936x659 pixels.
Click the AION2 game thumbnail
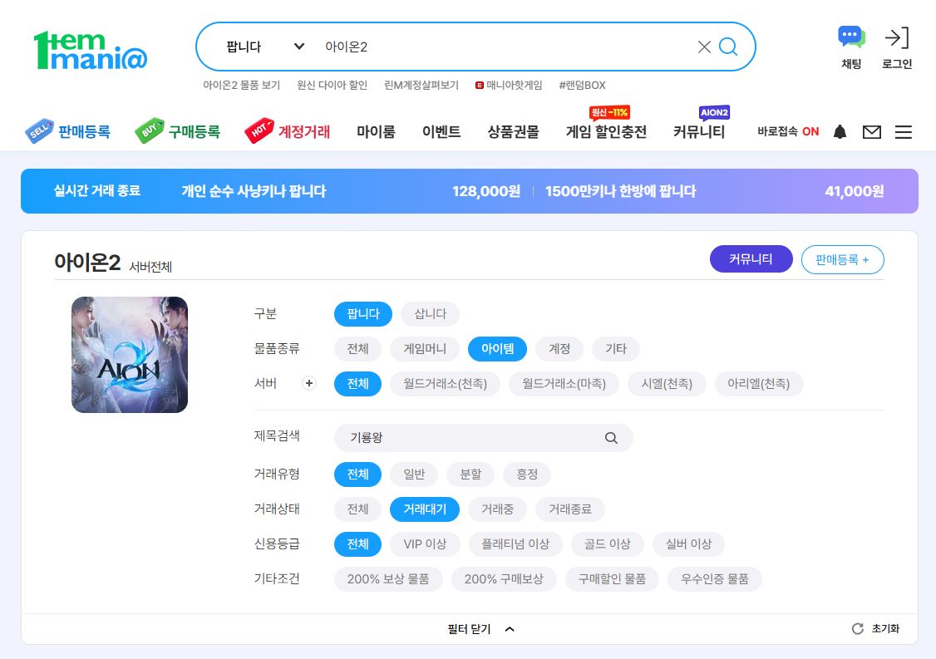[x=130, y=355]
